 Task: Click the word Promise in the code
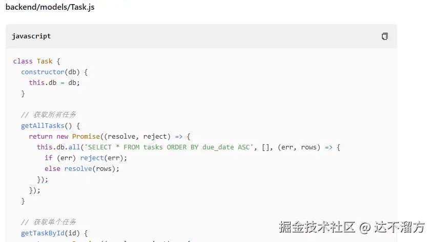coord(86,137)
